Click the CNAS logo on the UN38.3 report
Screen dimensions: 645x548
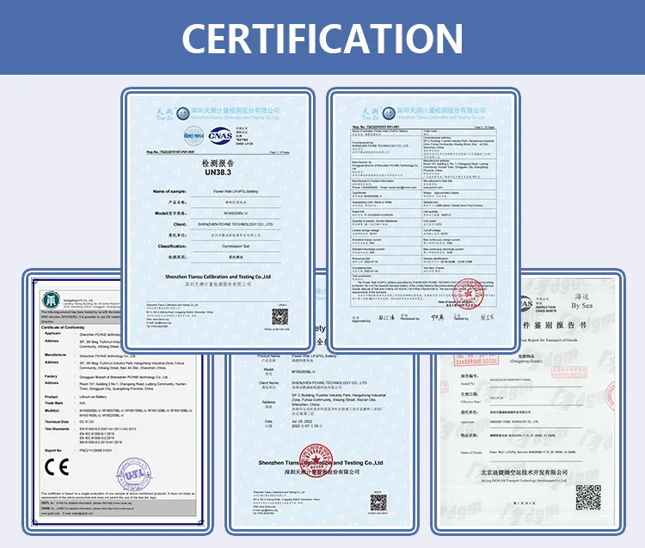219,136
